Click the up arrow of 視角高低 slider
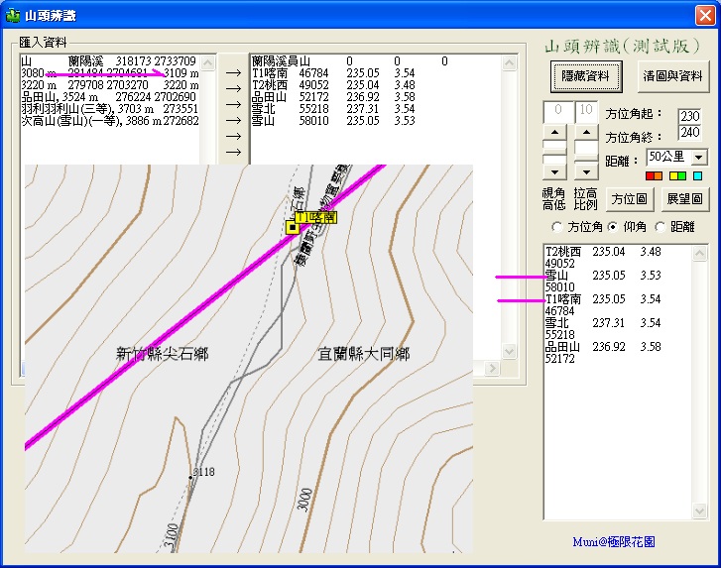721x568 pixels. pos(555,133)
